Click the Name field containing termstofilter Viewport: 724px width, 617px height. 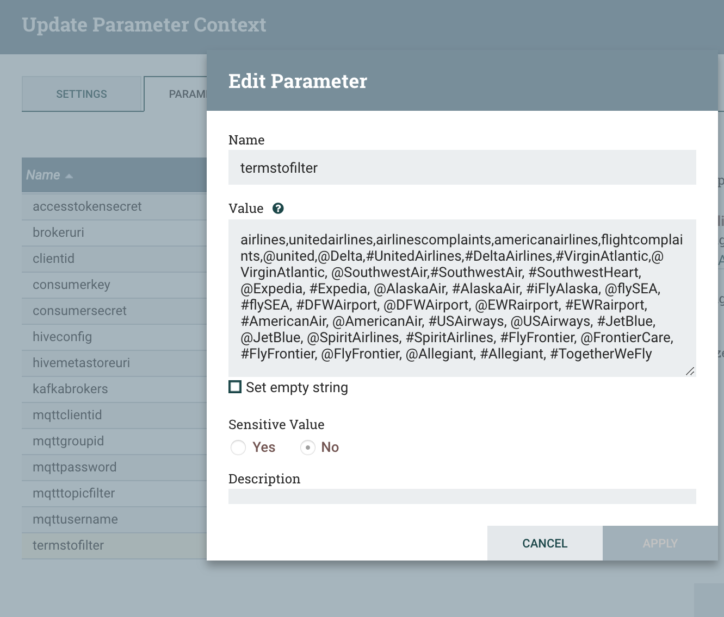click(x=462, y=167)
